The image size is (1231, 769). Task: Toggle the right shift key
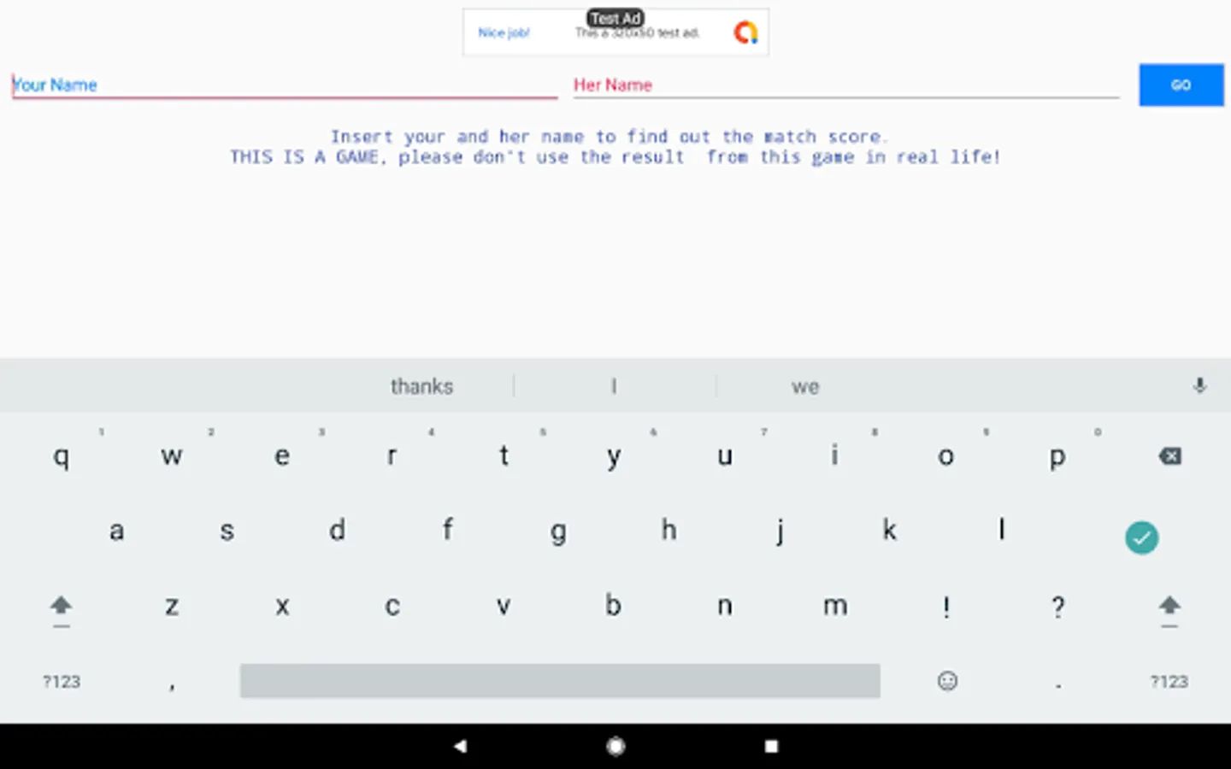tap(1169, 609)
